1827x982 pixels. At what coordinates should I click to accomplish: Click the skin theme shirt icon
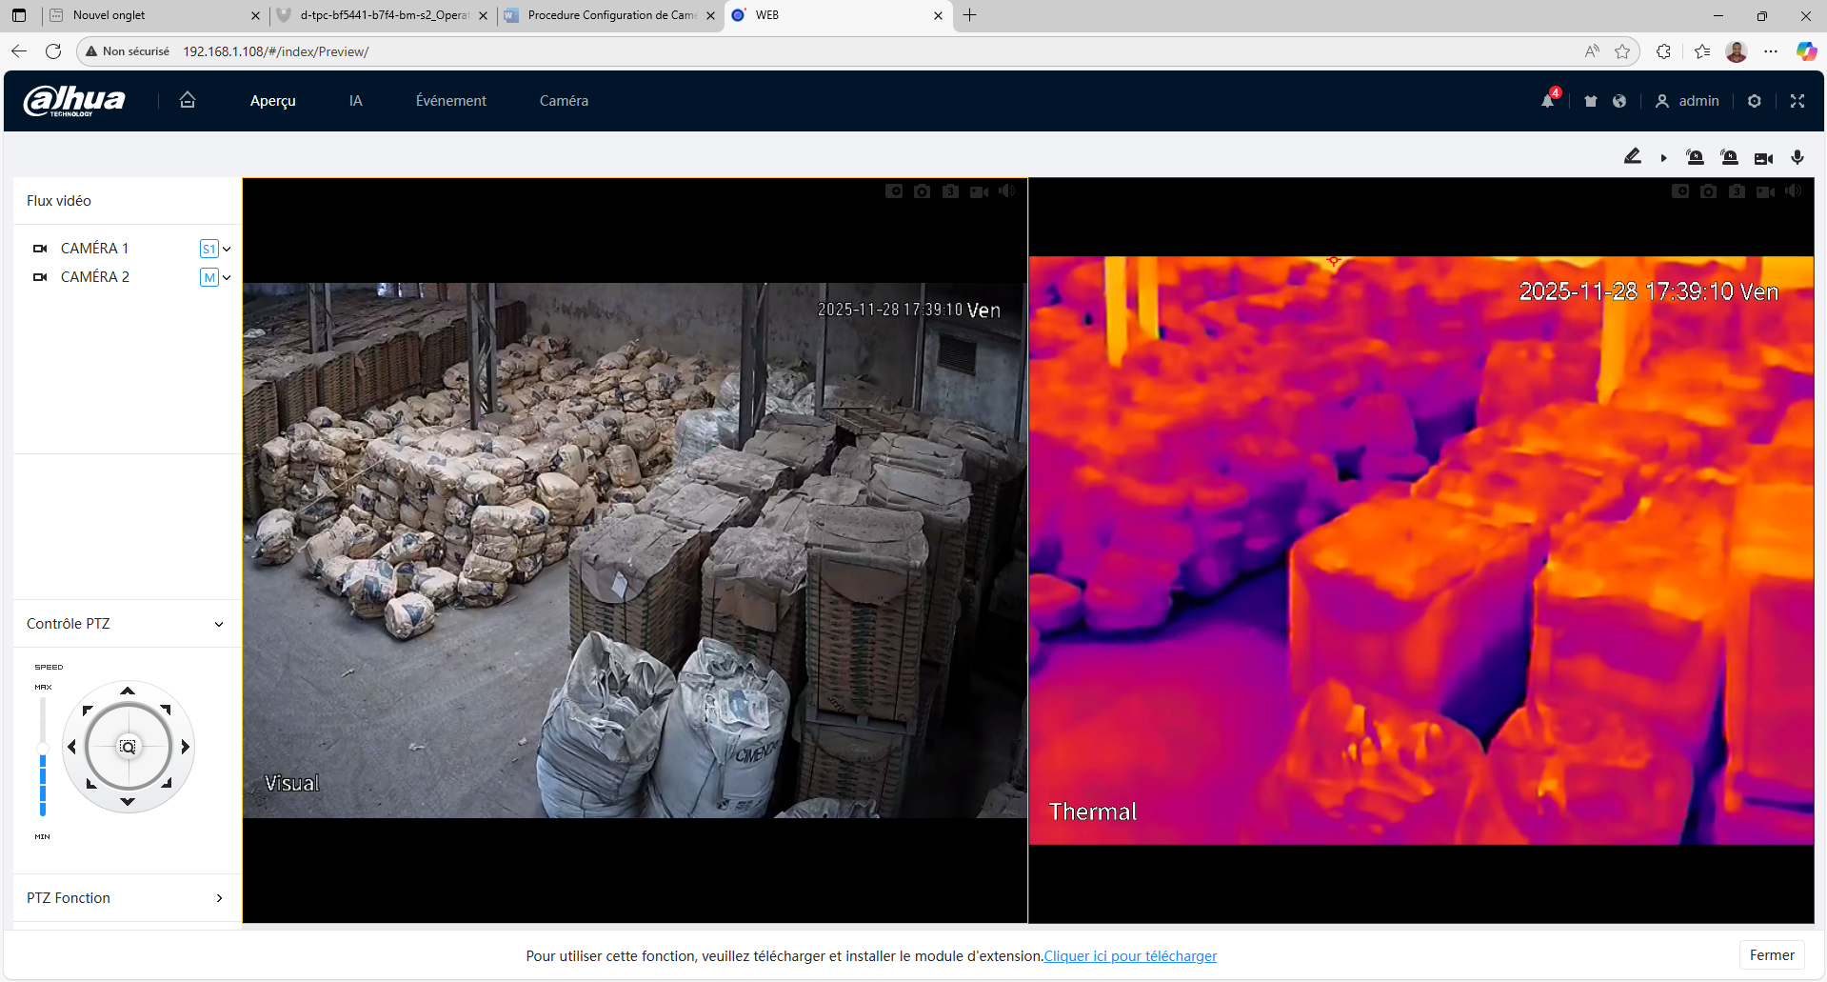1591,101
